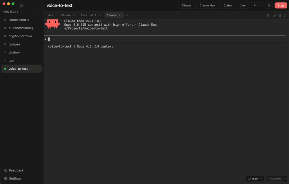
Task: Click the status line 'voice-to-text | Opus 4.6'
Action: 81,47
